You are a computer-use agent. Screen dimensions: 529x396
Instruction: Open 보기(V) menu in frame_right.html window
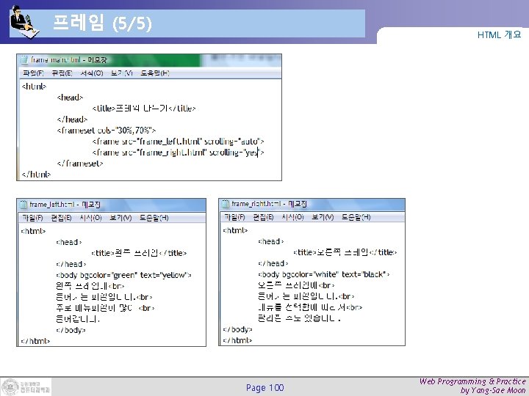(323, 217)
